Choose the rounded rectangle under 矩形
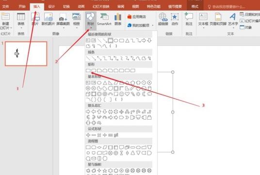This screenshot has height=175, width=260. [94, 71]
